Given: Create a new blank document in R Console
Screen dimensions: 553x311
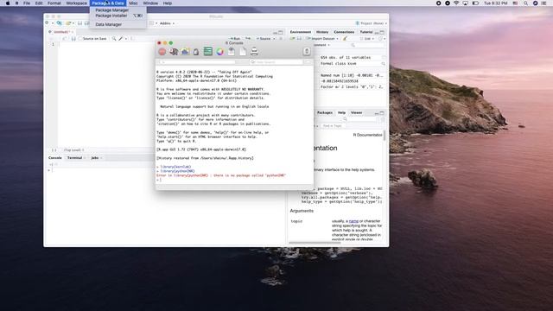Looking at the screenshot, I should (x=243, y=52).
